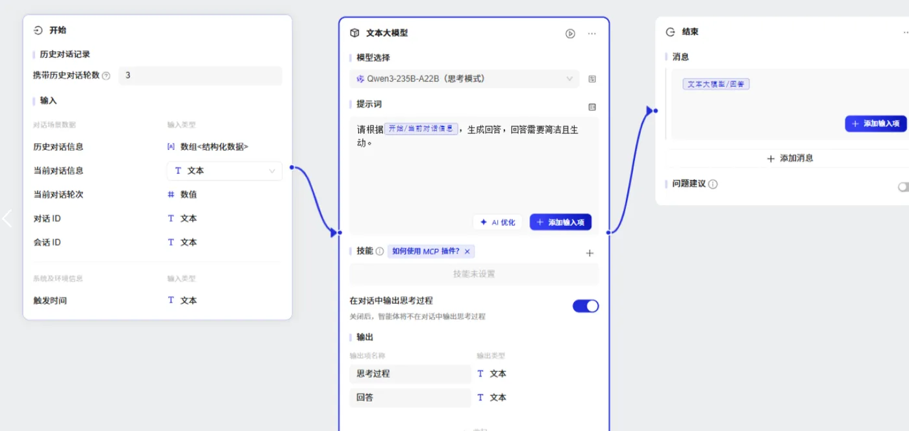Click the number type icon of 当前对话轮次

click(x=171, y=194)
